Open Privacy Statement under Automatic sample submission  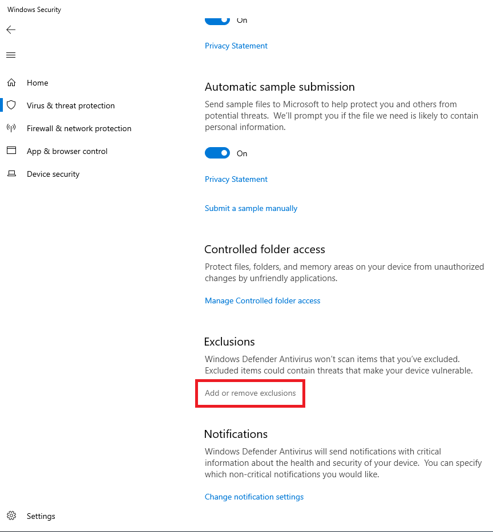coord(236,179)
